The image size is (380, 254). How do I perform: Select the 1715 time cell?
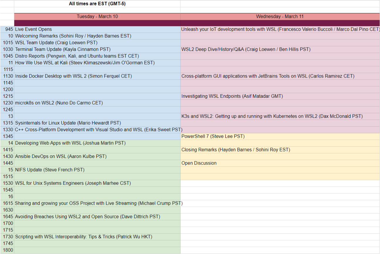pos(7,230)
